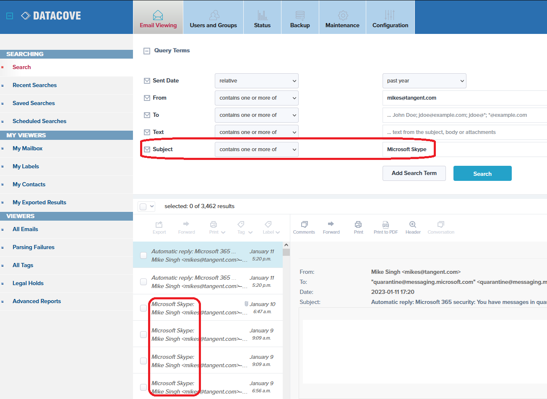Forward the email from the preview pane

pos(331,228)
